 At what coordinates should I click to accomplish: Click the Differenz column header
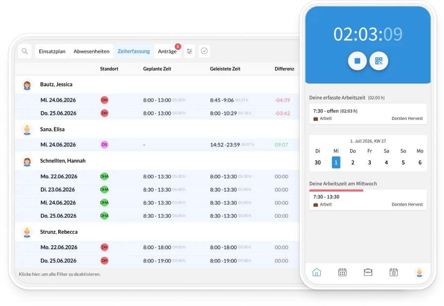tap(284, 69)
